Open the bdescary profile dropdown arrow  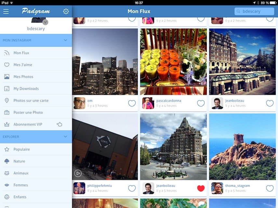tap(45, 22)
